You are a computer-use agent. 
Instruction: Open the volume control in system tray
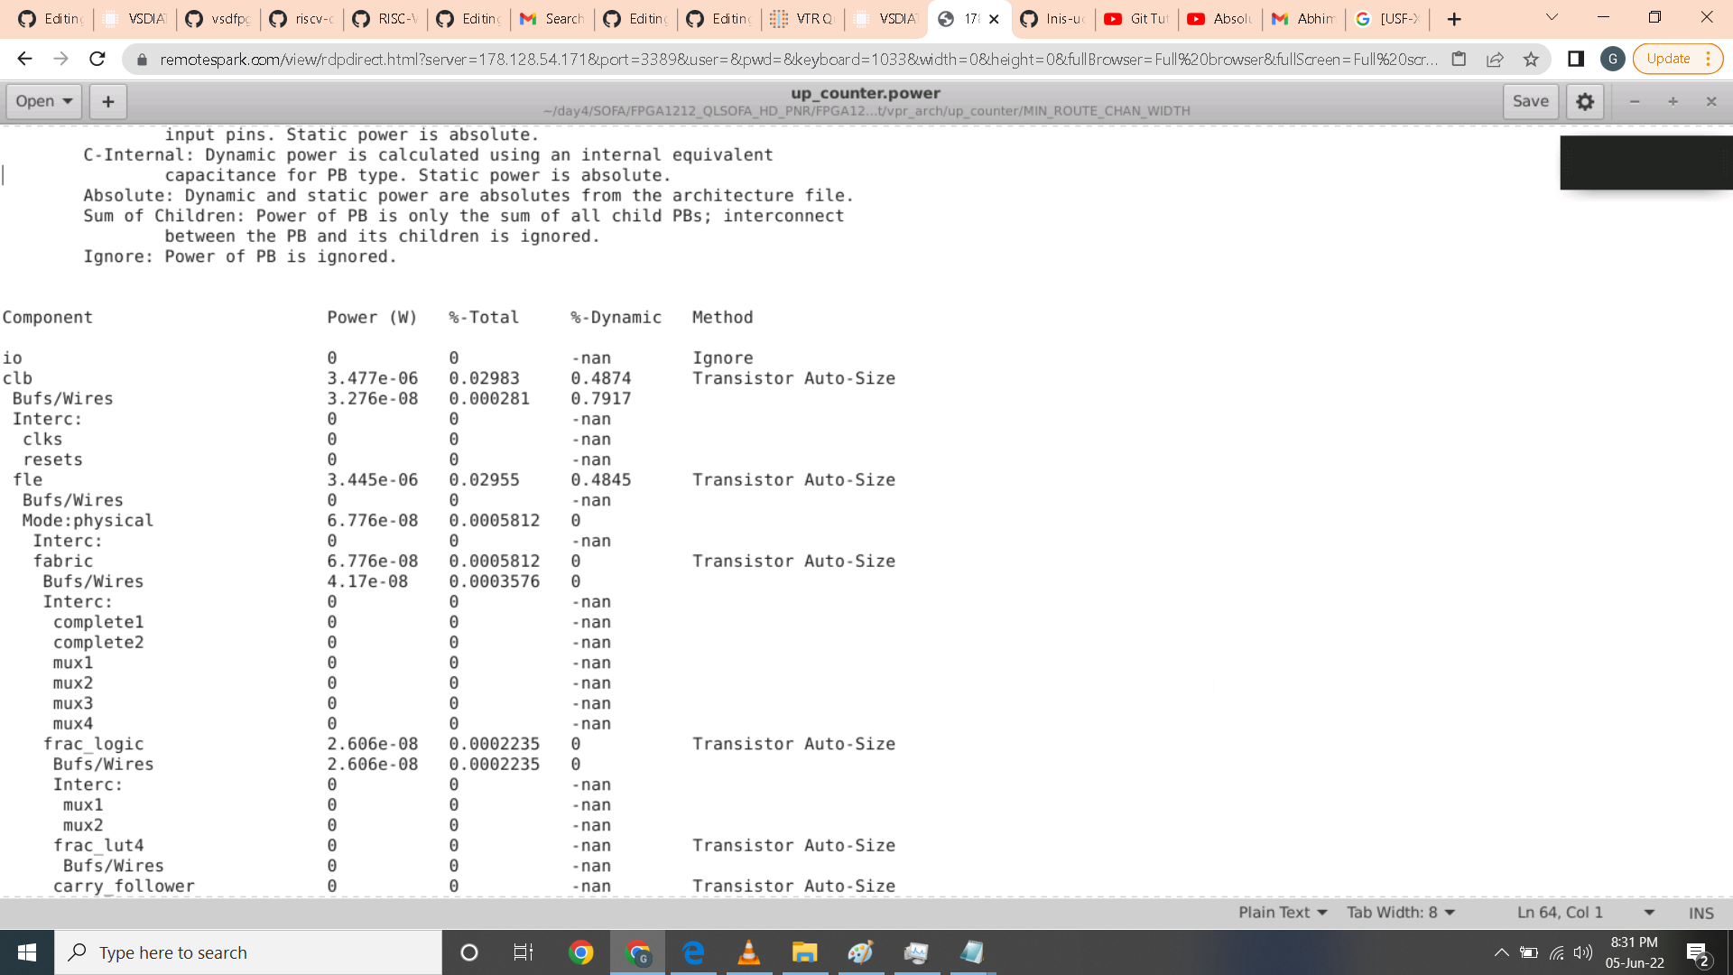(1582, 952)
